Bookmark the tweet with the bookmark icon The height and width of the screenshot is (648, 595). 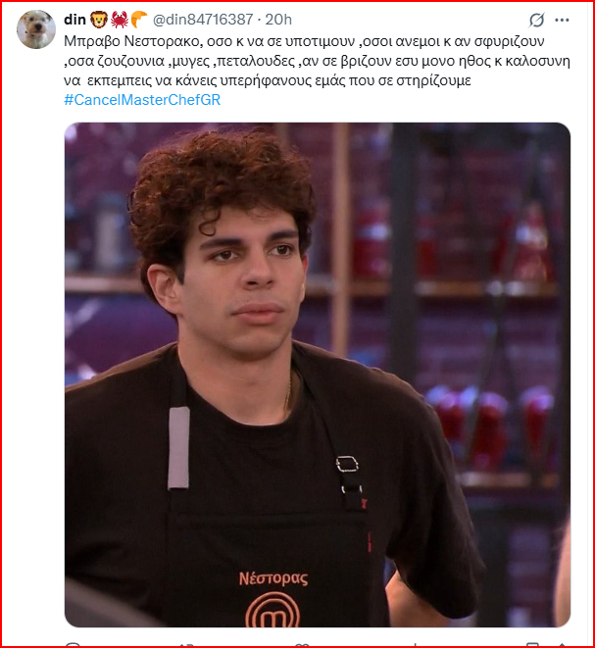point(532,645)
